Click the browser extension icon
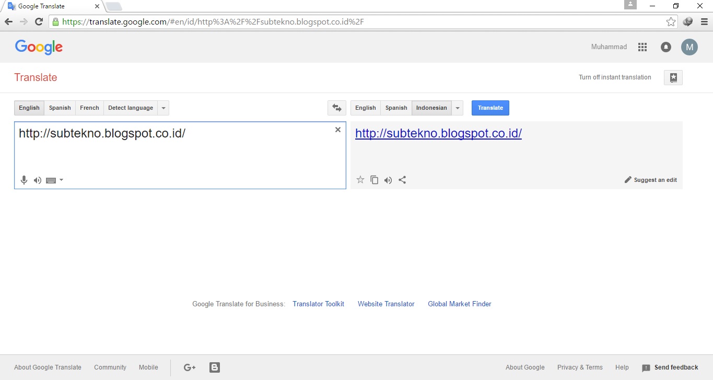Image resolution: width=713 pixels, height=380 pixels. [688, 21]
